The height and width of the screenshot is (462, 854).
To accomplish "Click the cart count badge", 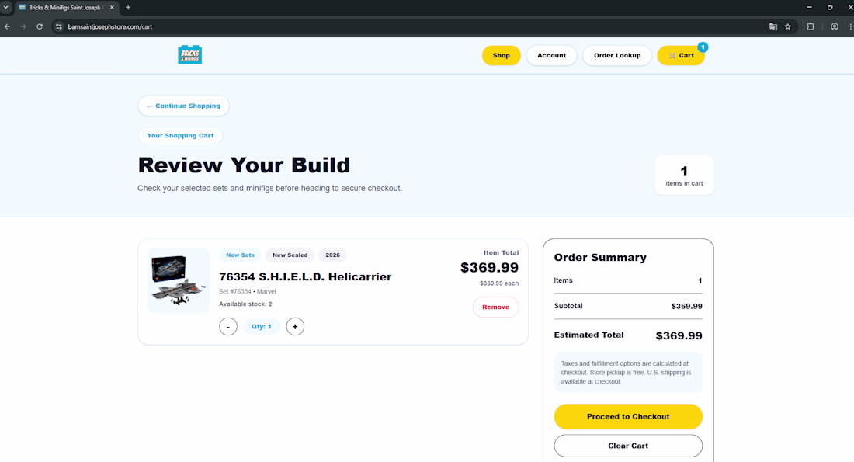I will click(703, 47).
